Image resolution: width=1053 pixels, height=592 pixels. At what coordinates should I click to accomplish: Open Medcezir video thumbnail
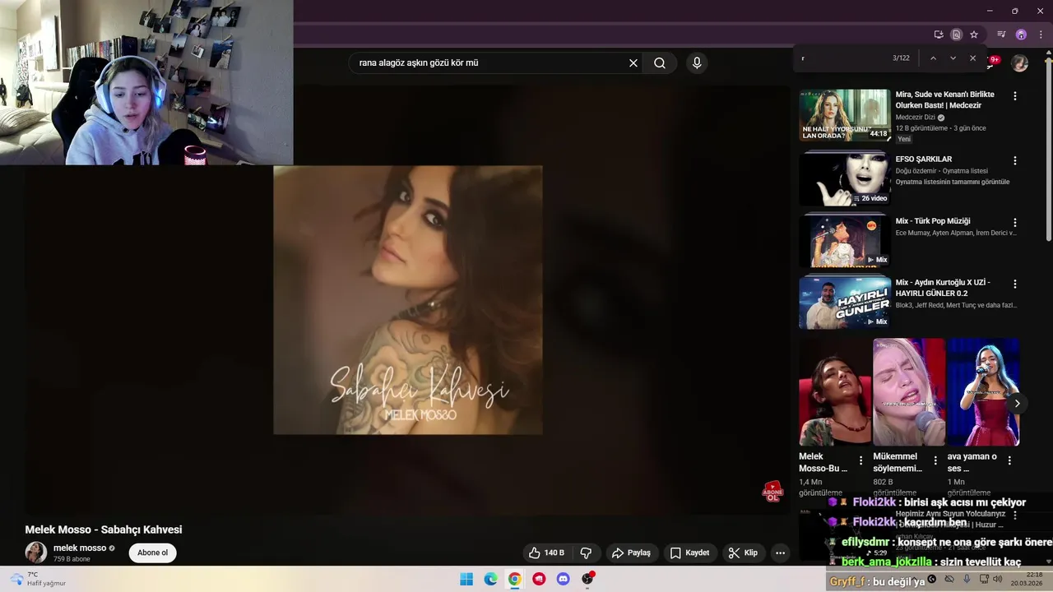[845, 115]
